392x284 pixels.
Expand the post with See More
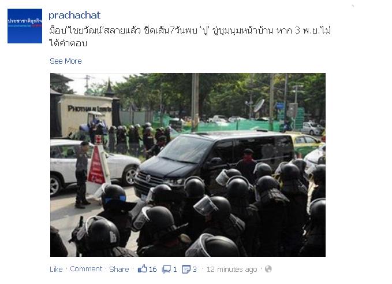point(66,61)
